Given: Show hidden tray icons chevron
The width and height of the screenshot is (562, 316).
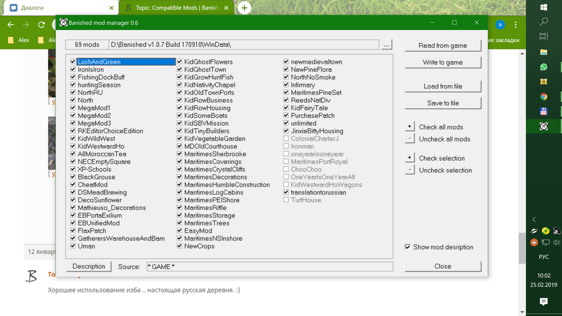Looking at the screenshot, I should click(534, 219).
